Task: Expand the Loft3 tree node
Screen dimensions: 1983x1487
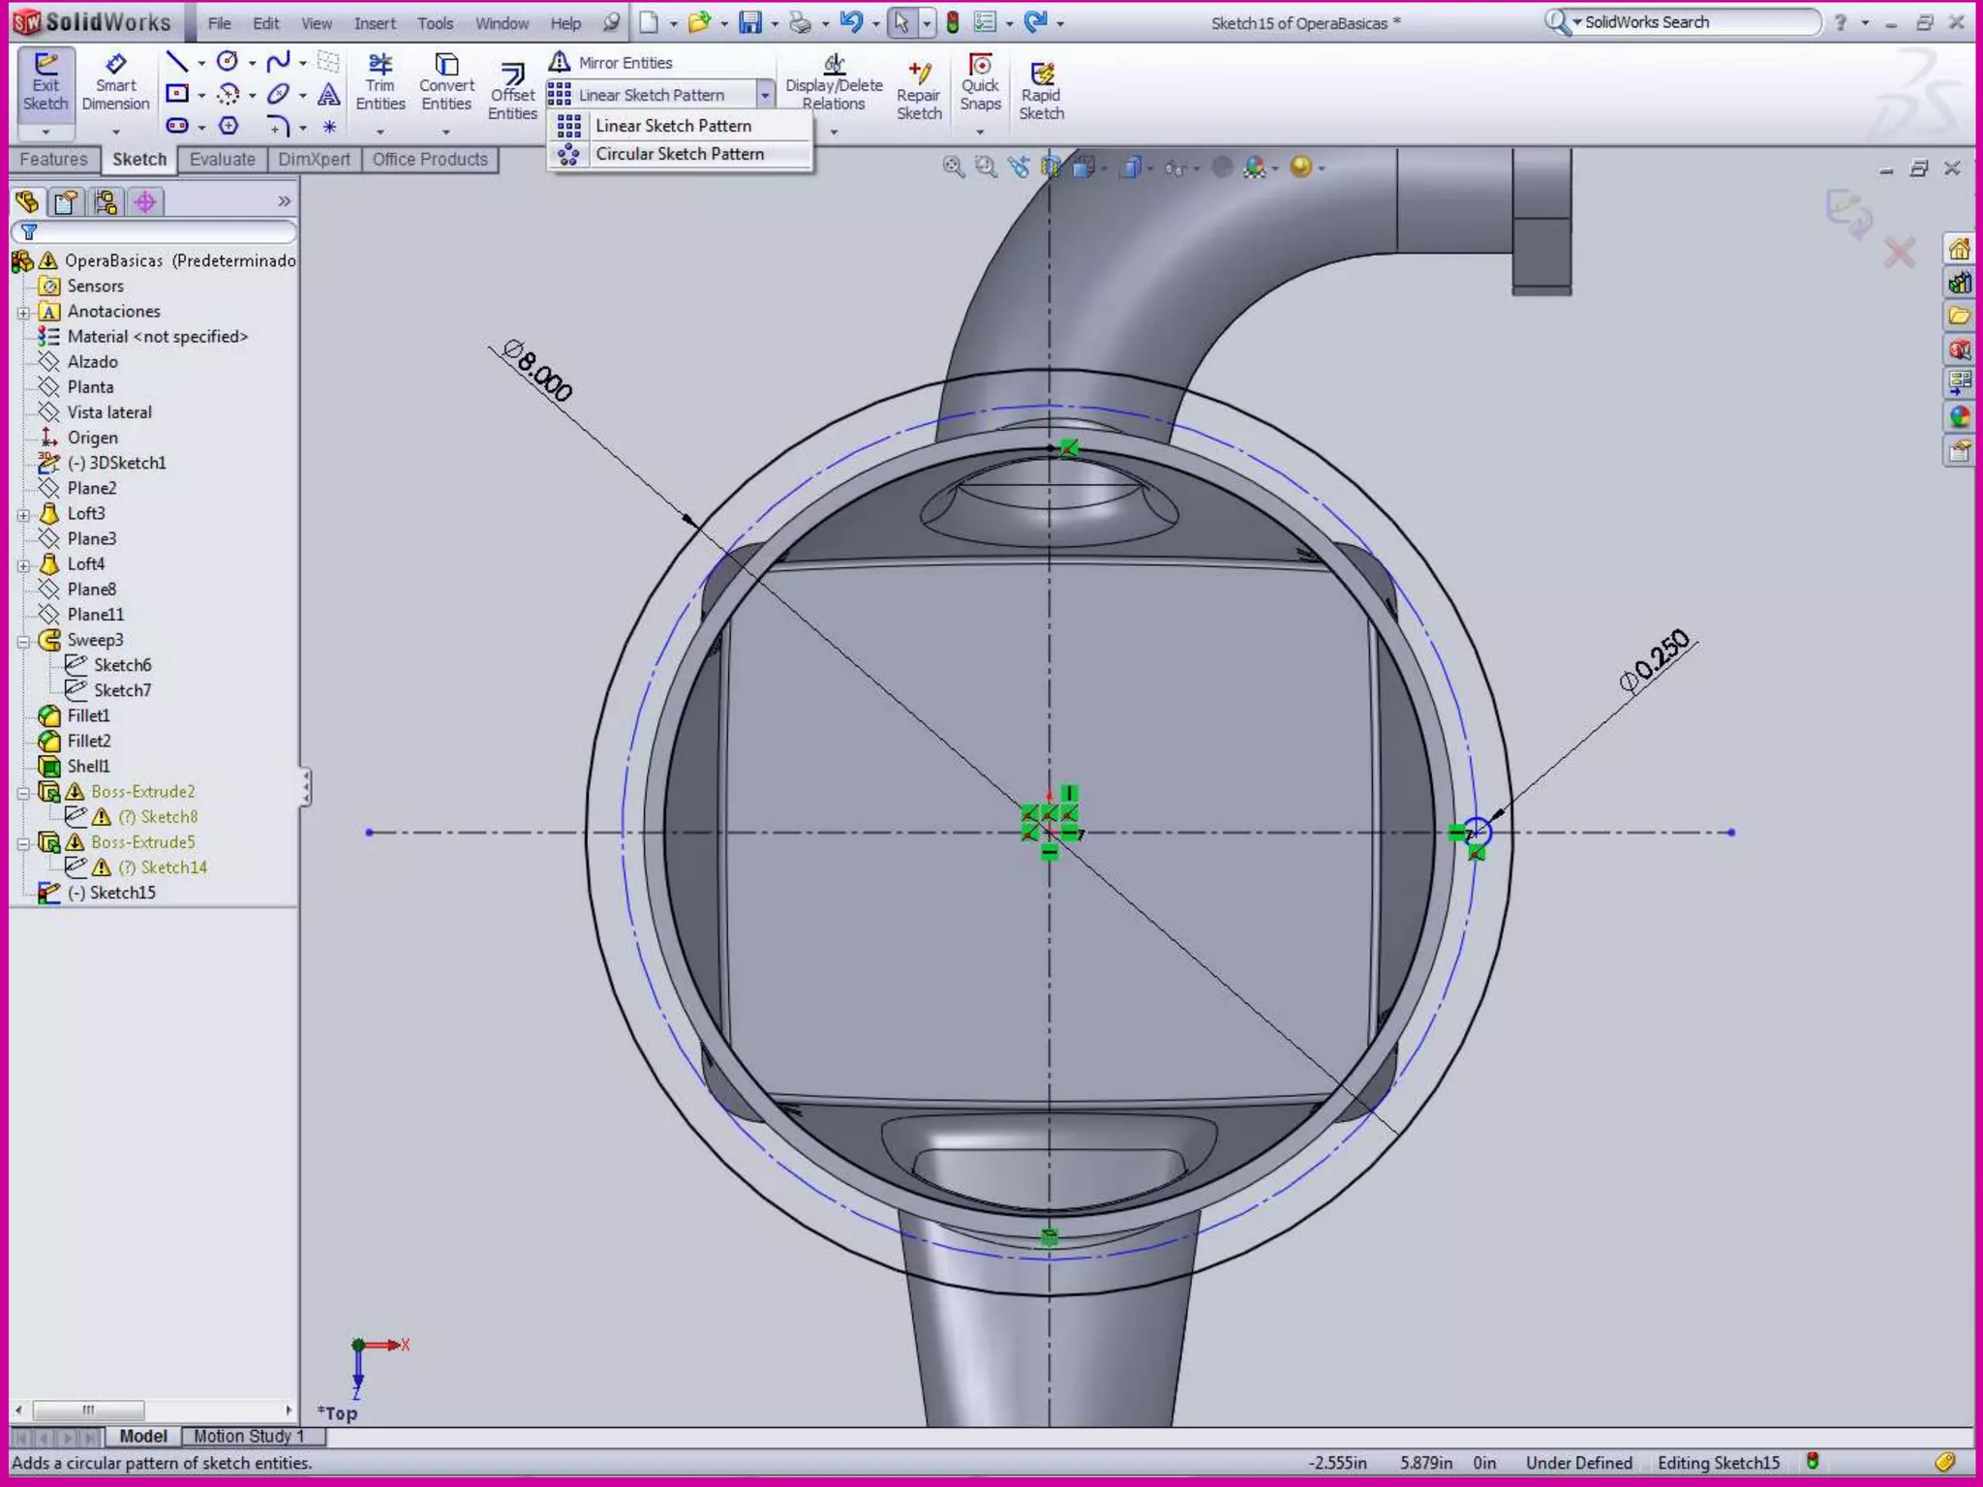Action: tap(24, 515)
